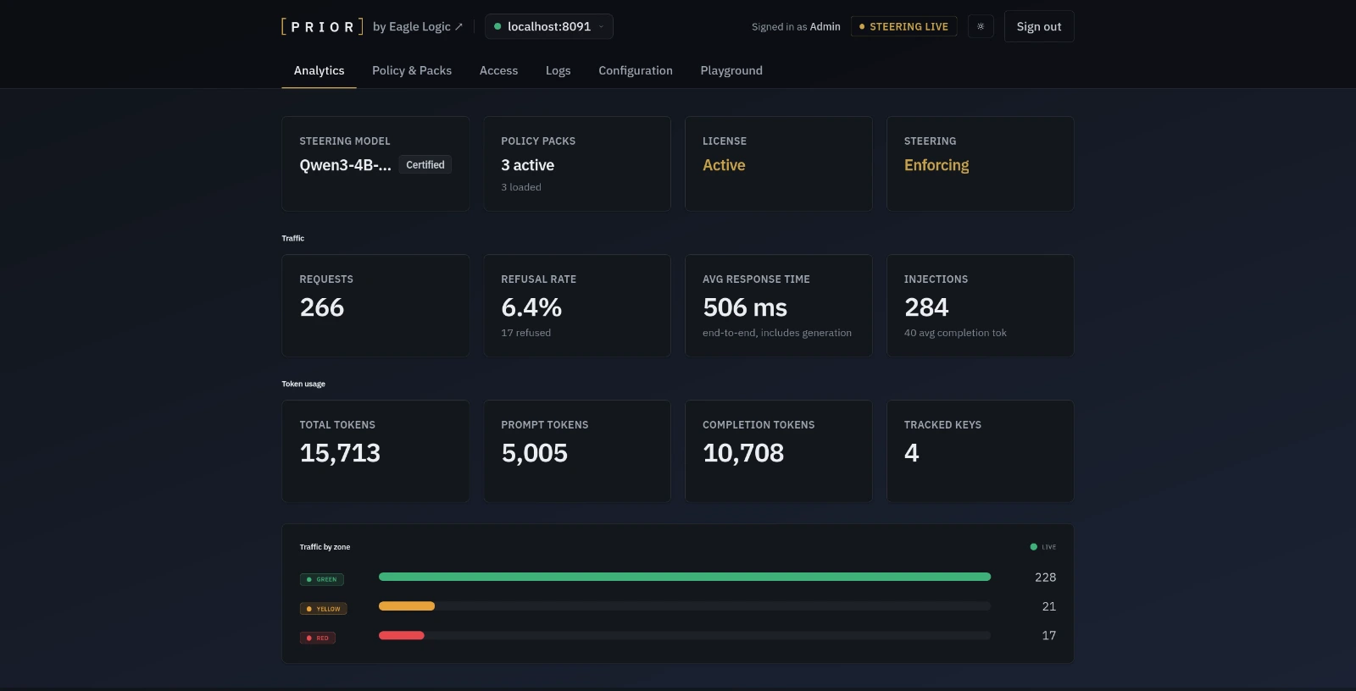Click the yellow zone count 21
Image resolution: width=1356 pixels, height=691 pixels.
(1048, 606)
